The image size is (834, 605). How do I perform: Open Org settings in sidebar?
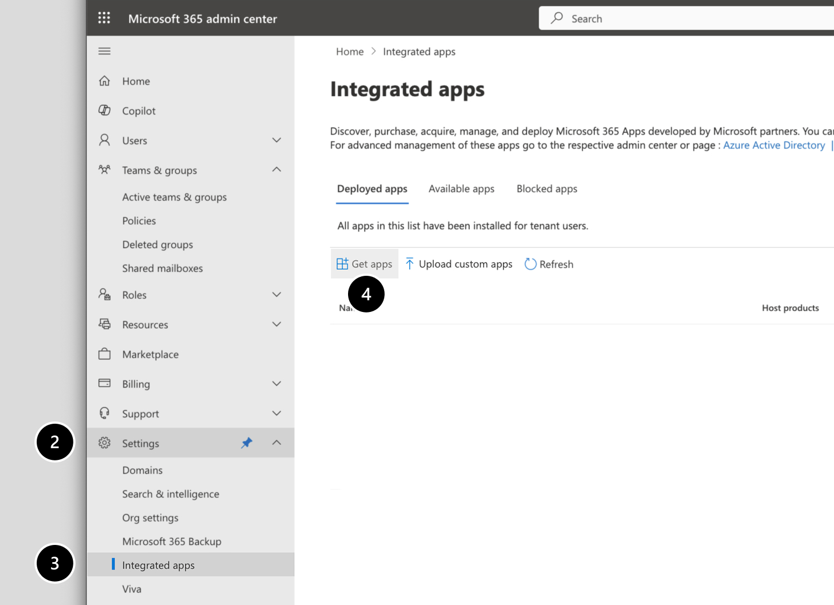pos(150,518)
